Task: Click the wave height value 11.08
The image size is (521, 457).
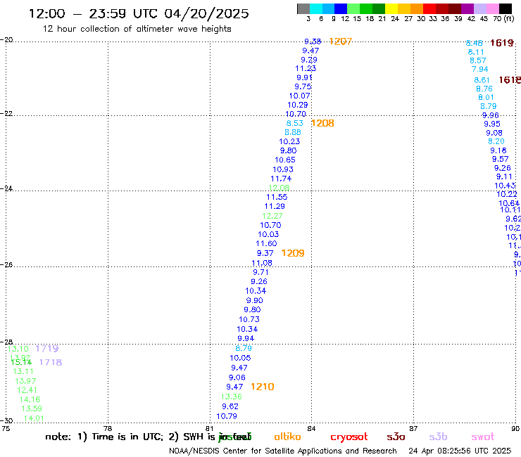Action: (261, 263)
